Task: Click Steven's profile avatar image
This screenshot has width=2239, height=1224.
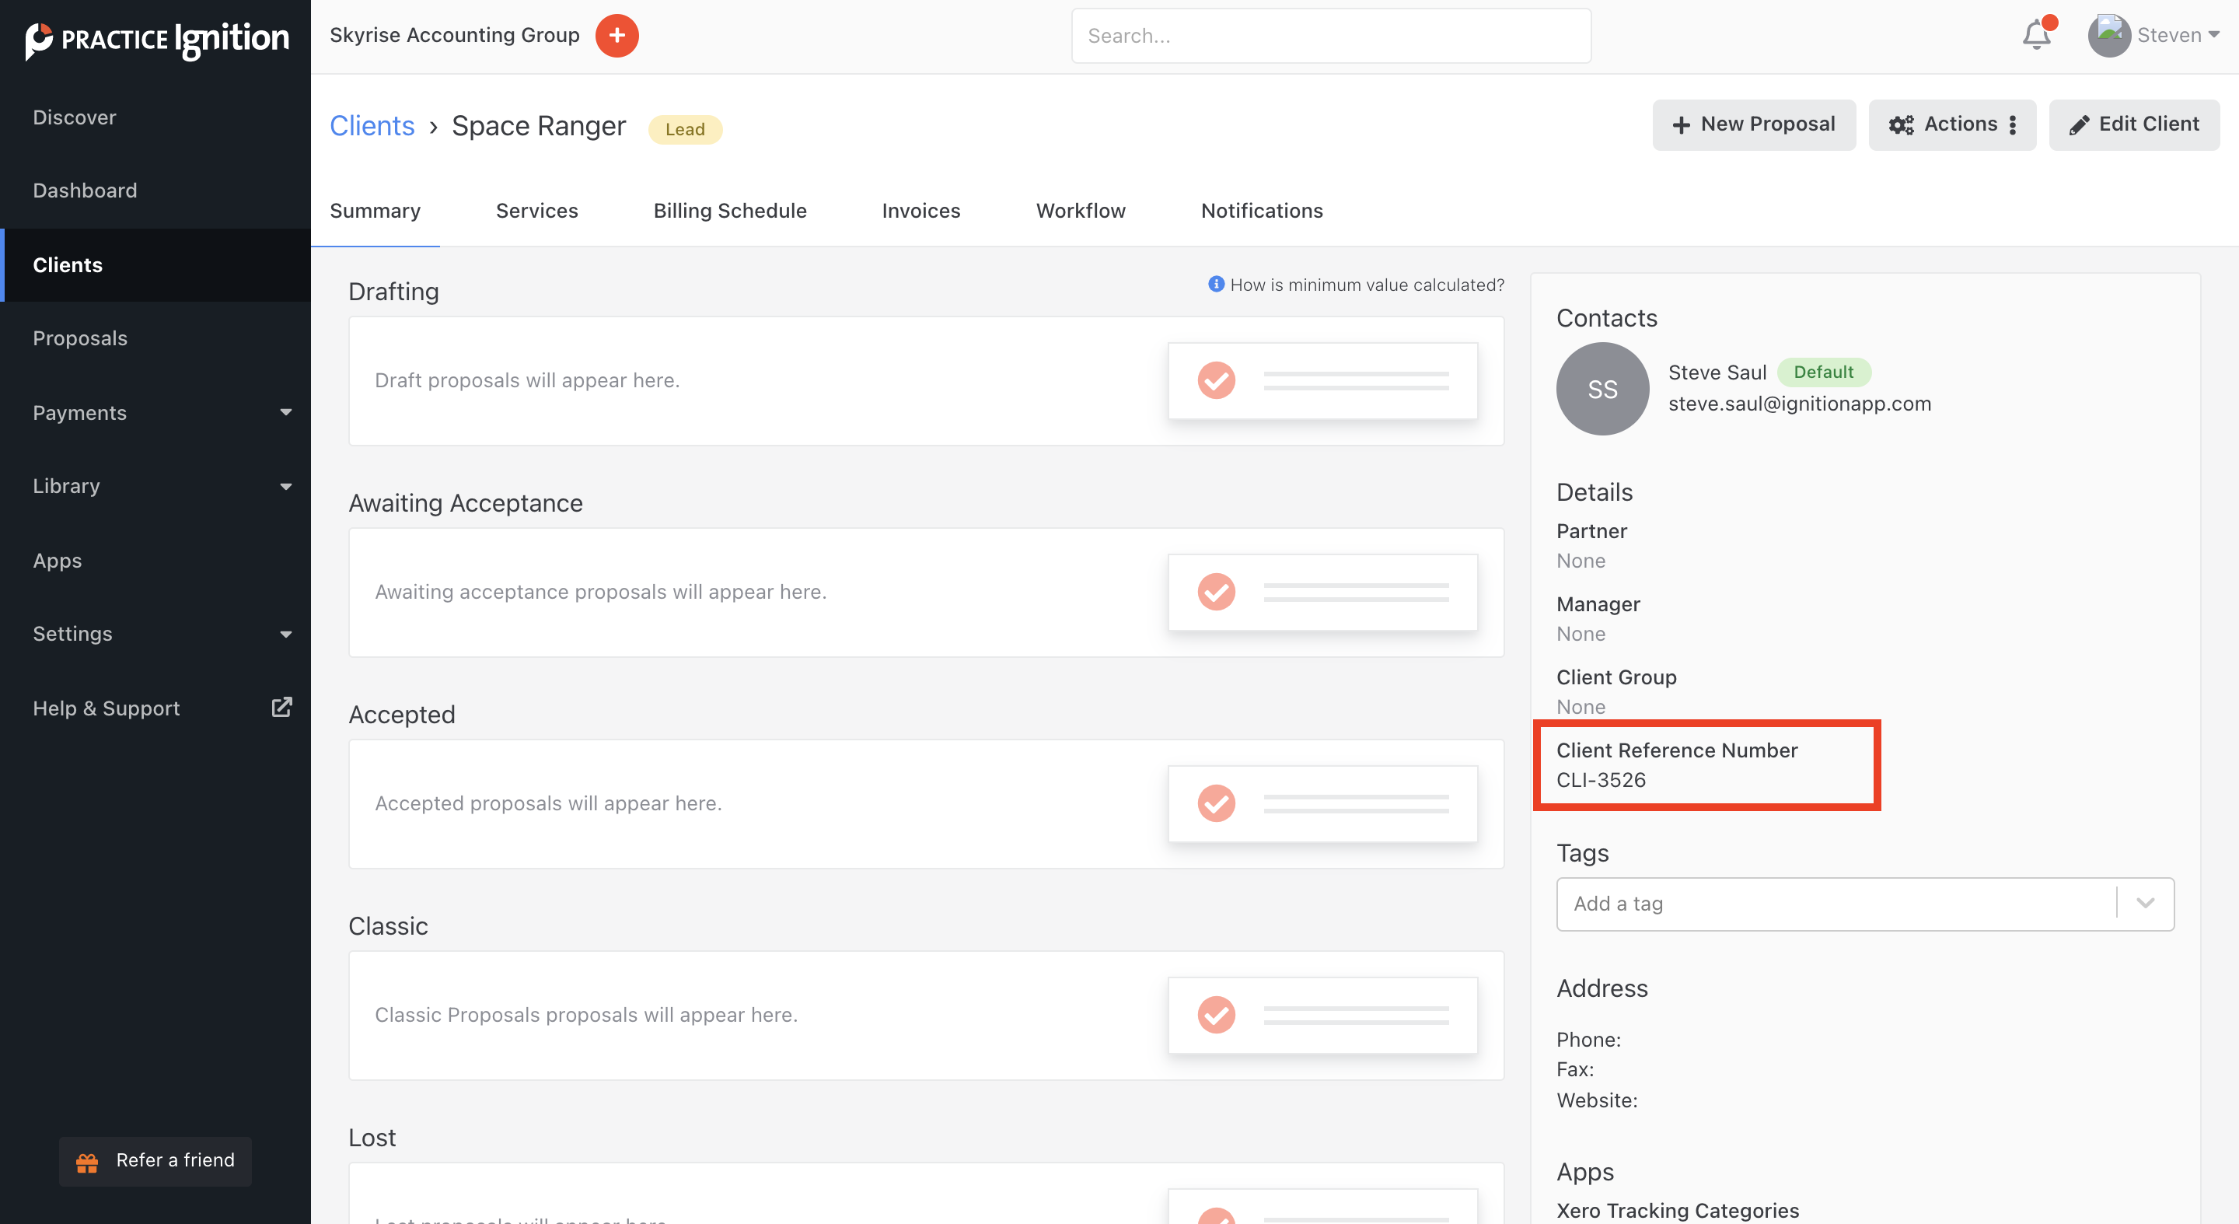Action: pyautogui.click(x=2108, y=36)
